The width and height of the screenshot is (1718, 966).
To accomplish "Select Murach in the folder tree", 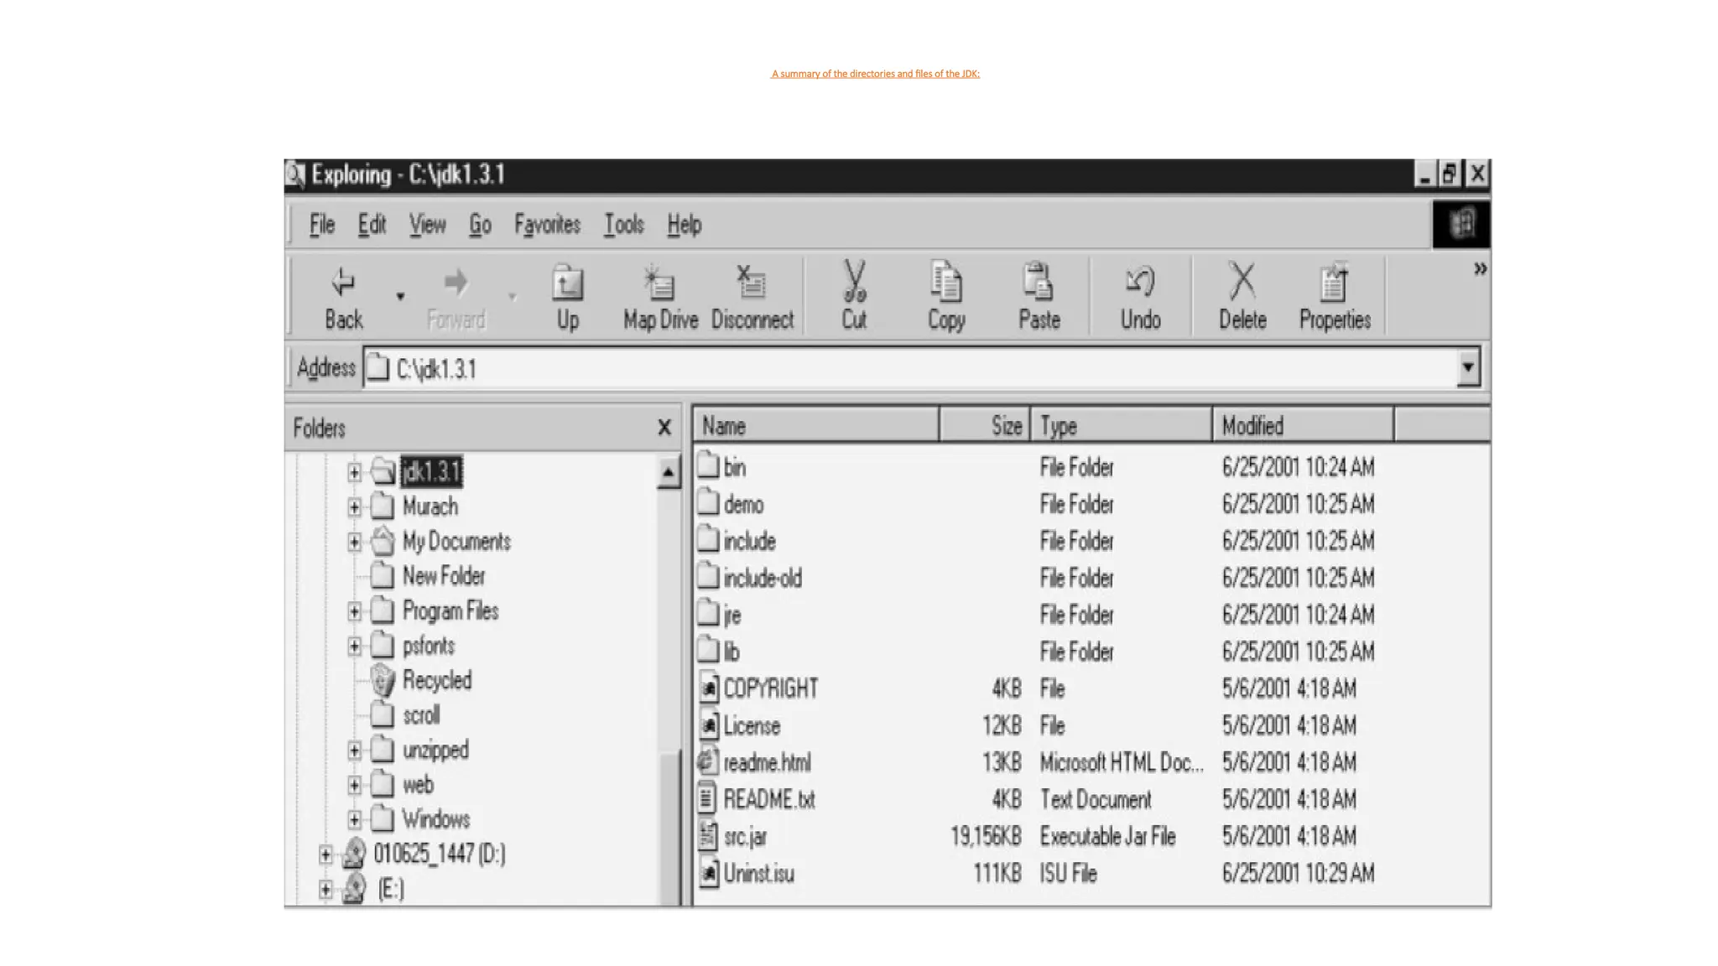I will (430, 506).
